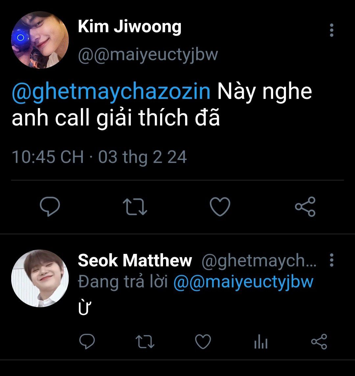Like Seok Matthew's reply
The height and width of the screenshot is (376, 355).
click(x=203, y=342)
